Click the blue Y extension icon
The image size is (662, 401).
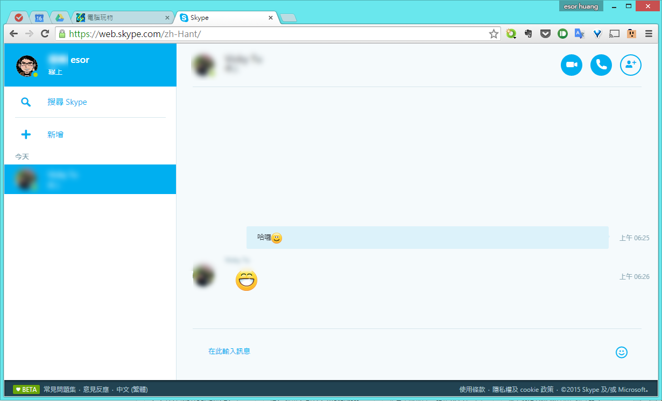[x=597, y=33]
